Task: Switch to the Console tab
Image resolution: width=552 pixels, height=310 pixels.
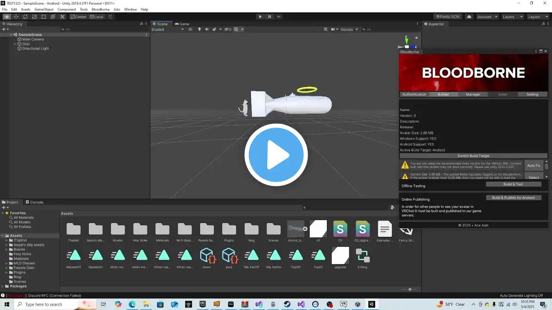Action: click(x=34, y=202)
